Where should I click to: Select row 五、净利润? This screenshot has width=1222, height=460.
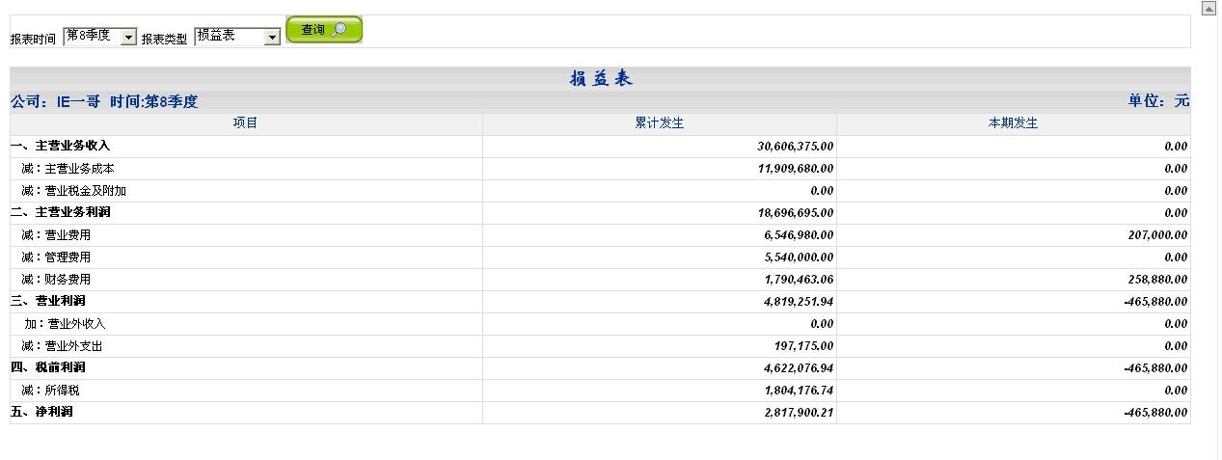click(x=600, y=413)
